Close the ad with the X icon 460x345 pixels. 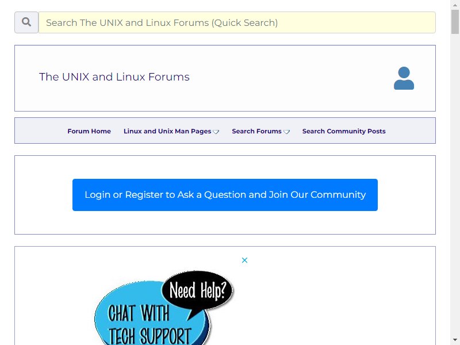[245, 260]
